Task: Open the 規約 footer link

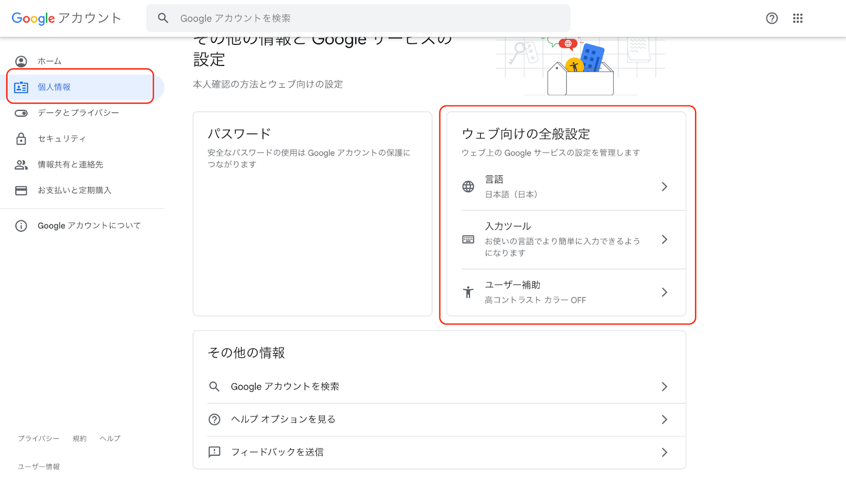Action: click(x=80, y=438)
